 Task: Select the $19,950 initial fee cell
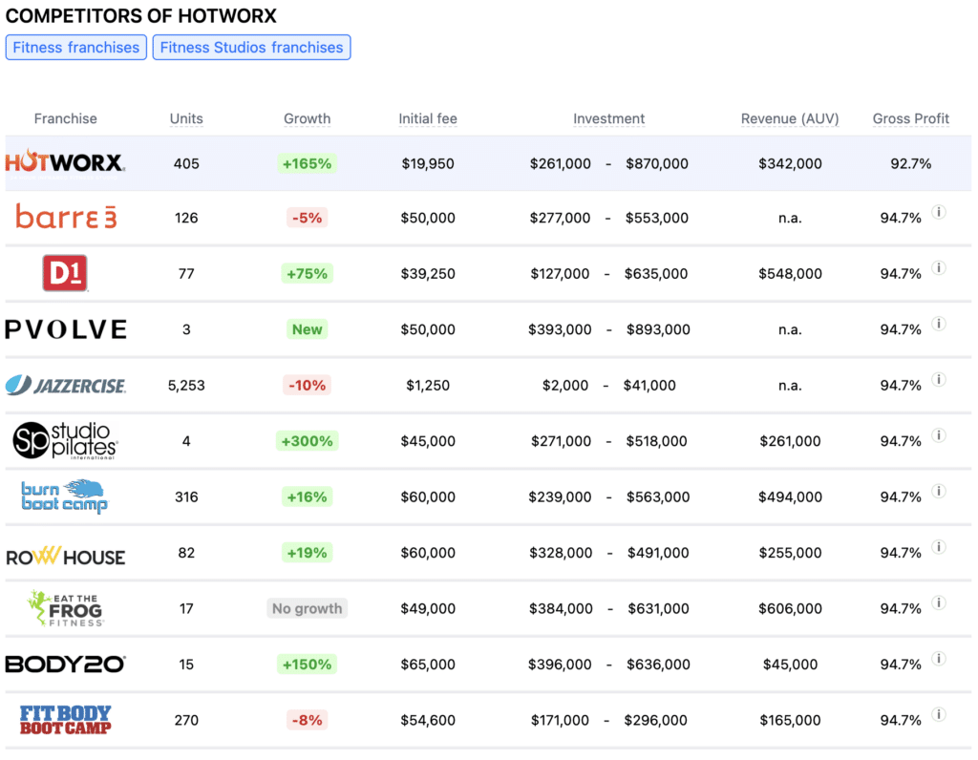pyautogui.click(x=428, y=163)
